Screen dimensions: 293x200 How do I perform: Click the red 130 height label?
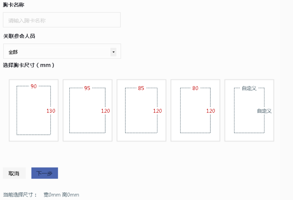coord(51,111)
